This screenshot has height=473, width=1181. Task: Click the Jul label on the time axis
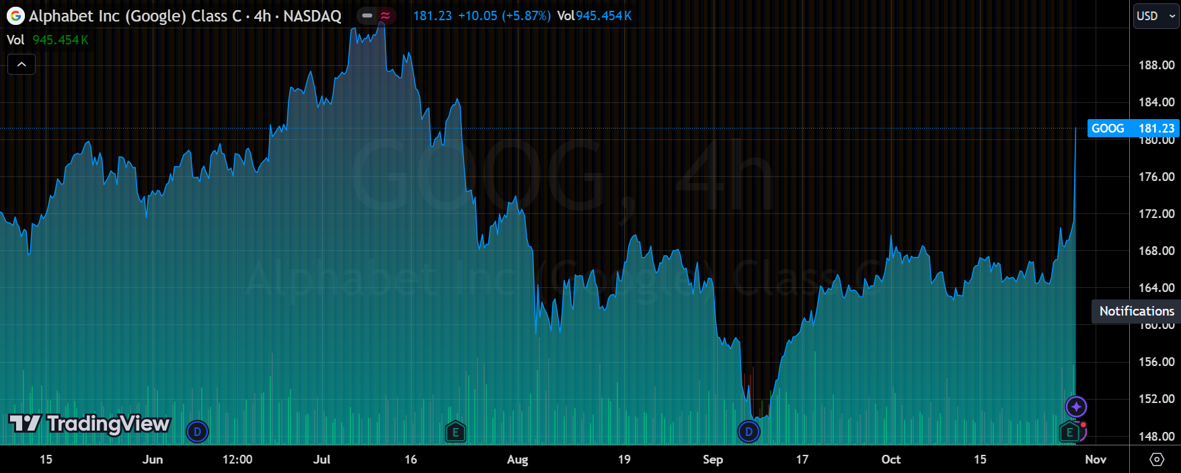tap(322, 460)
